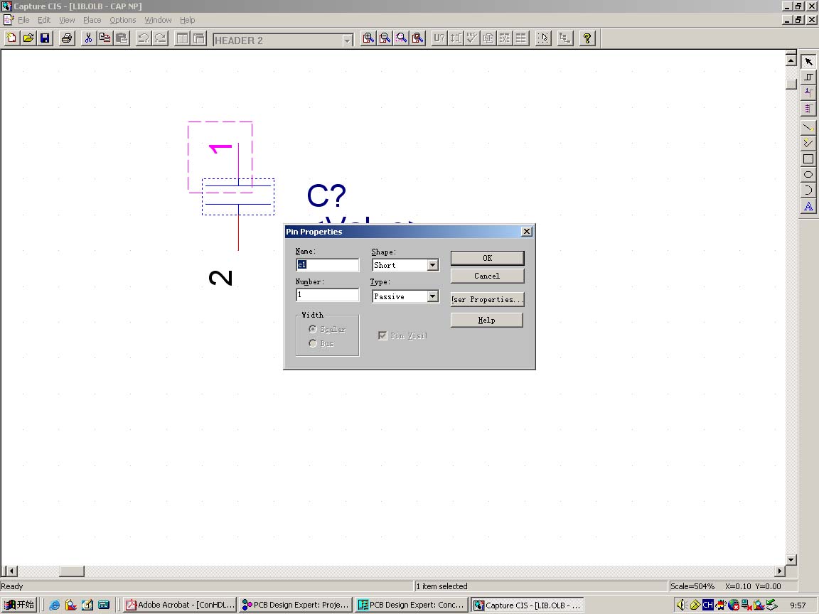The image size is (819, 614).
Task: Select the arrow Select tool
Action: pyautogui.click(x=808, y=62)
